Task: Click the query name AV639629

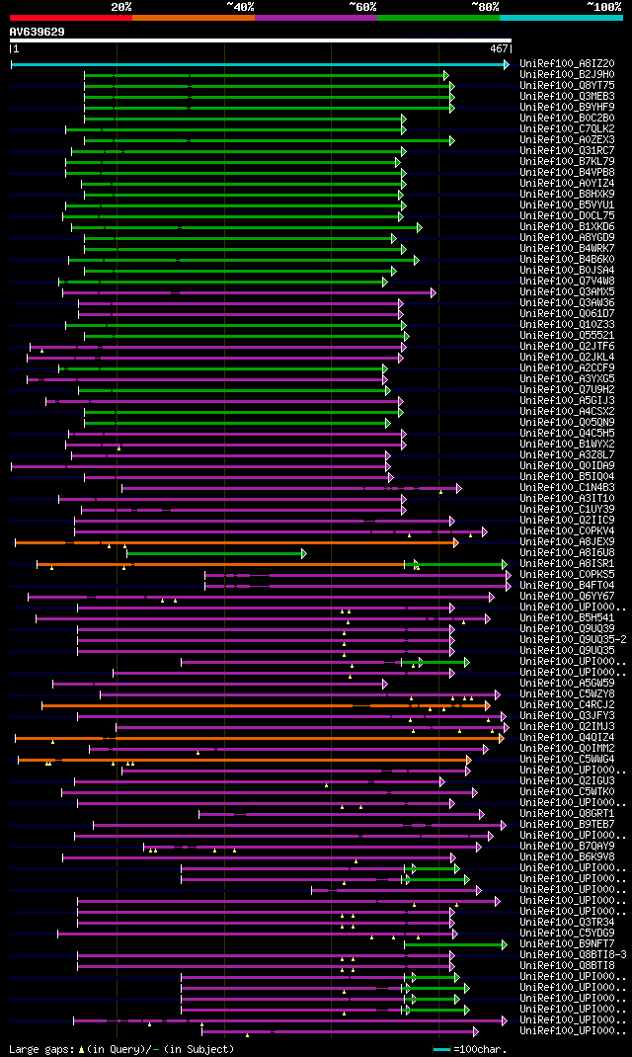Action: tap(38, 31)
